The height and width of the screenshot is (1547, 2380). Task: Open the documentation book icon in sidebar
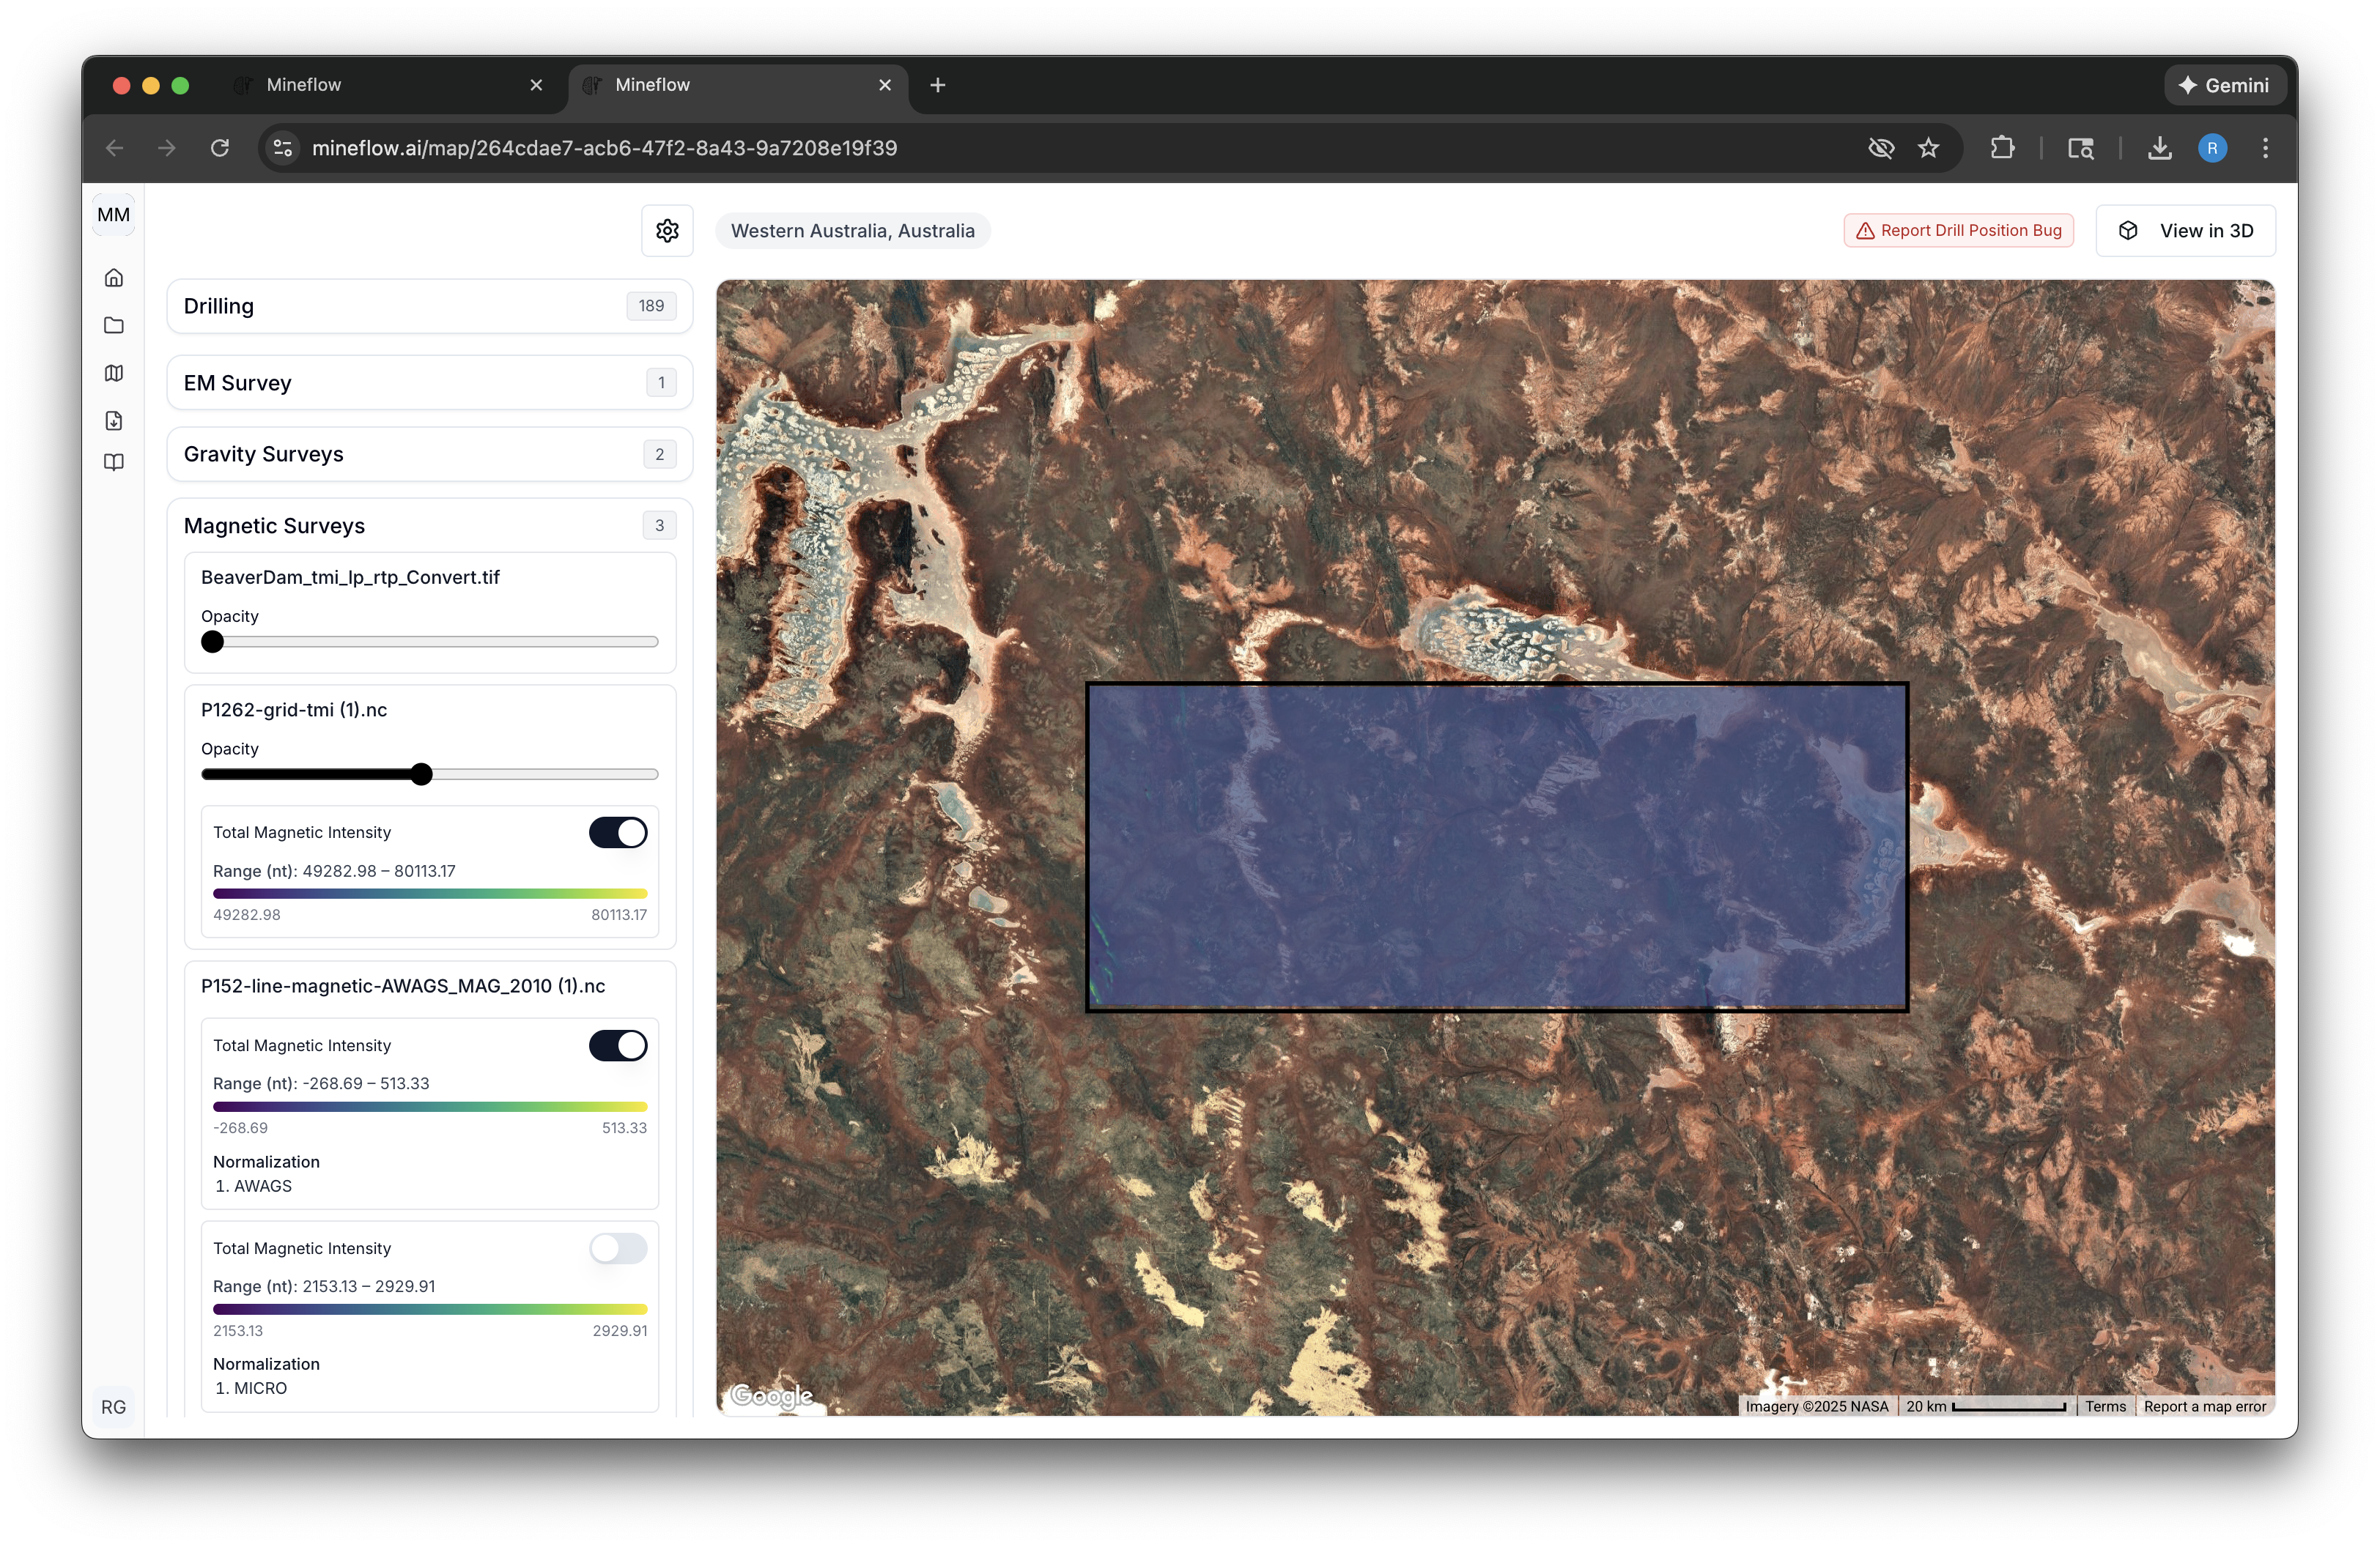pyautogui.click(x=113, y=463)
